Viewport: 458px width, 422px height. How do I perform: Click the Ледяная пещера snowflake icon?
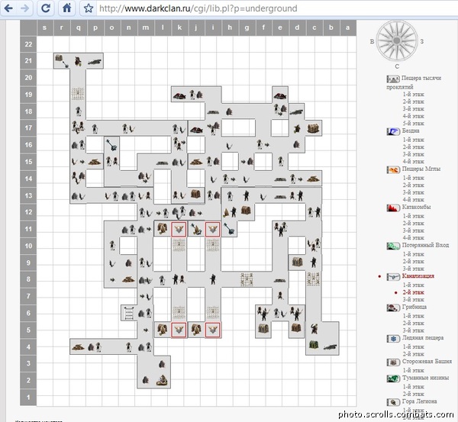pyautogui.click(x=393, y=338)
